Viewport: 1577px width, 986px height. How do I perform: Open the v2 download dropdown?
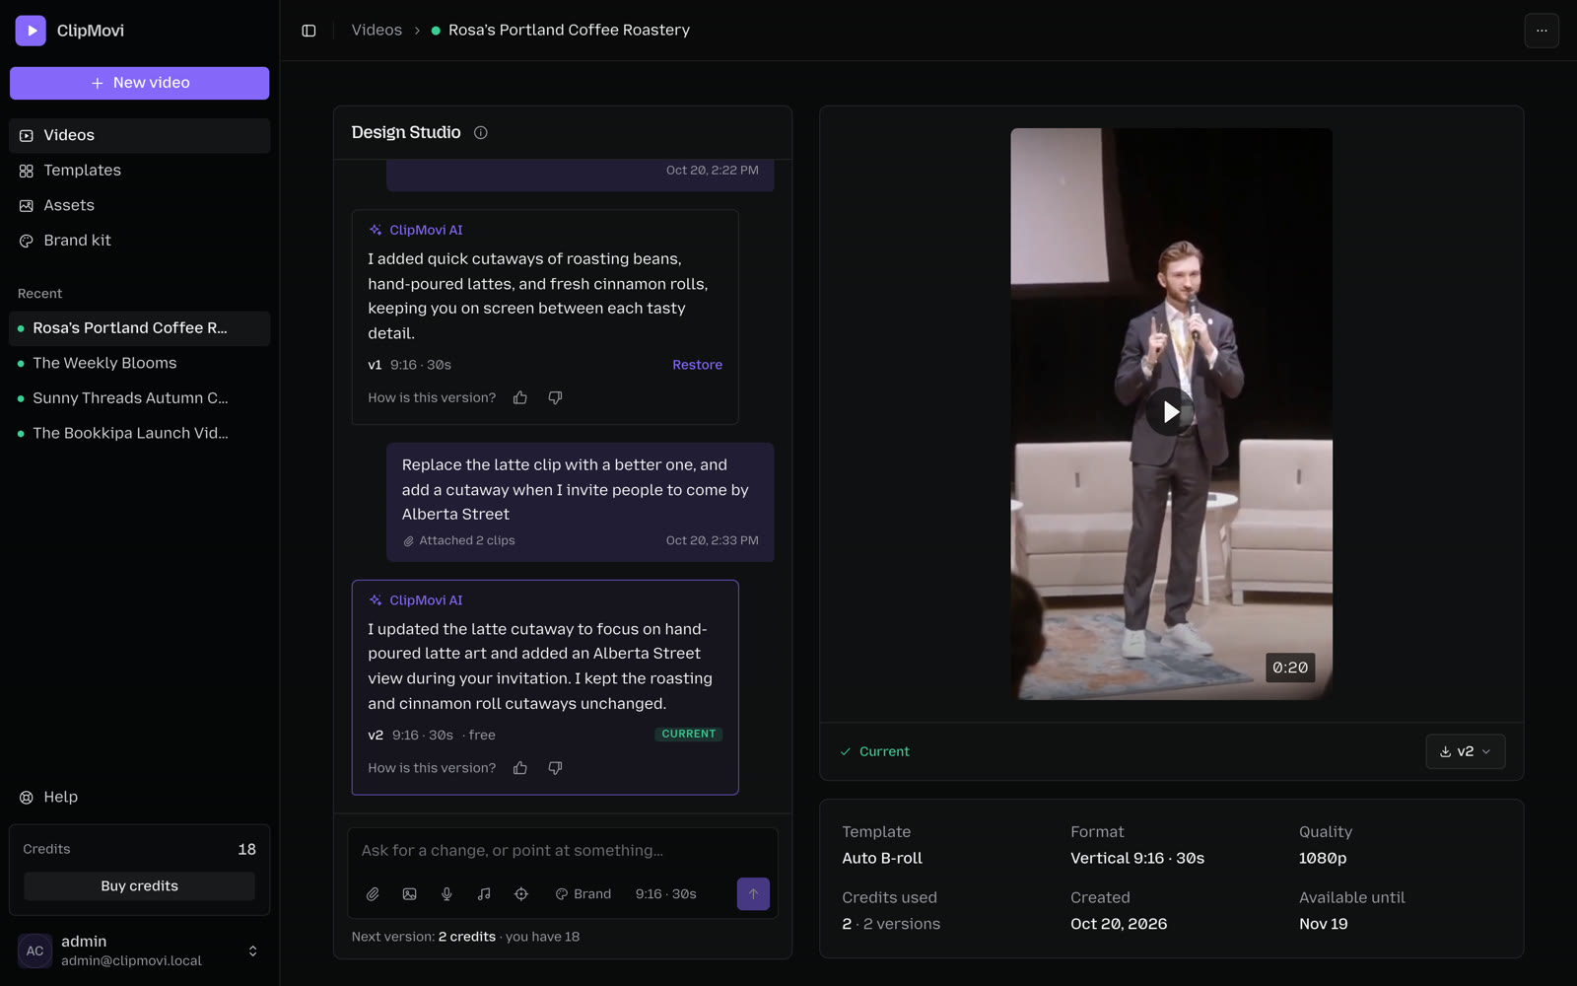pos(1465,751)
